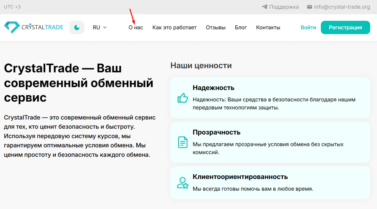Click the envelope email icon

pos(309,7)
